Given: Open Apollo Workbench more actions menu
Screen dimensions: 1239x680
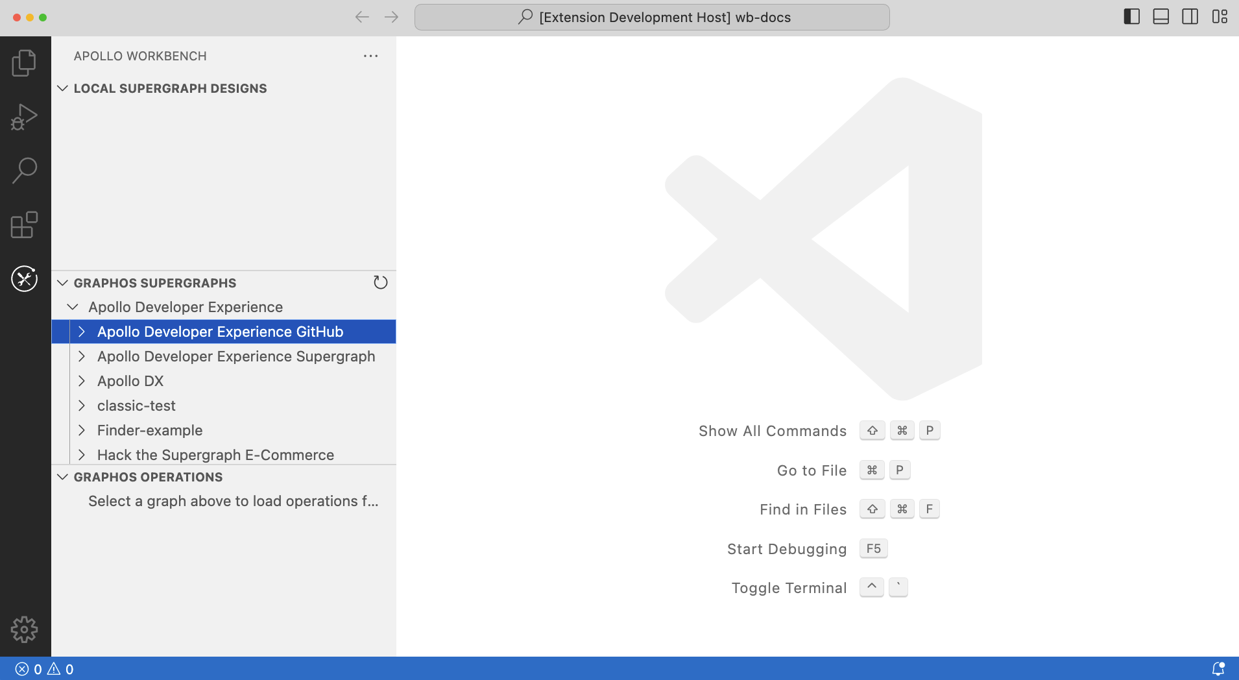Looking at the screenshot, I should click(x=371, y=56).
